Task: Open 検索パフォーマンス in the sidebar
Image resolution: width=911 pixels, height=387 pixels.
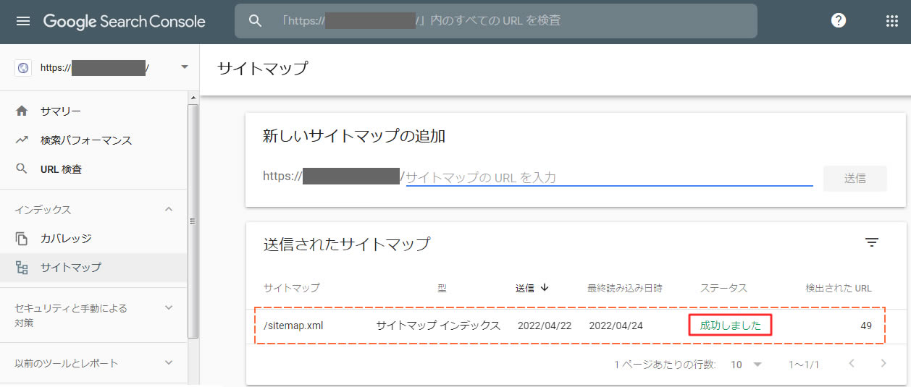Action: click(93, 140)
